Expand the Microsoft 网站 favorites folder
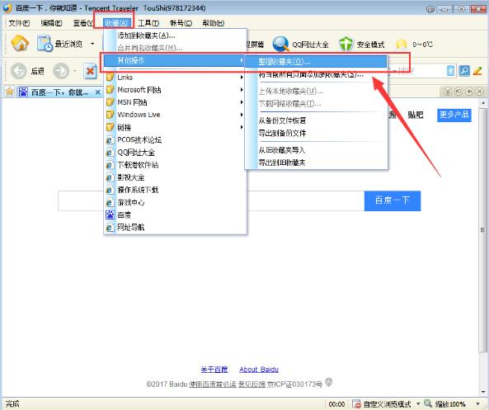The width and height of the screenshot is (489, 410). point(175,90)
